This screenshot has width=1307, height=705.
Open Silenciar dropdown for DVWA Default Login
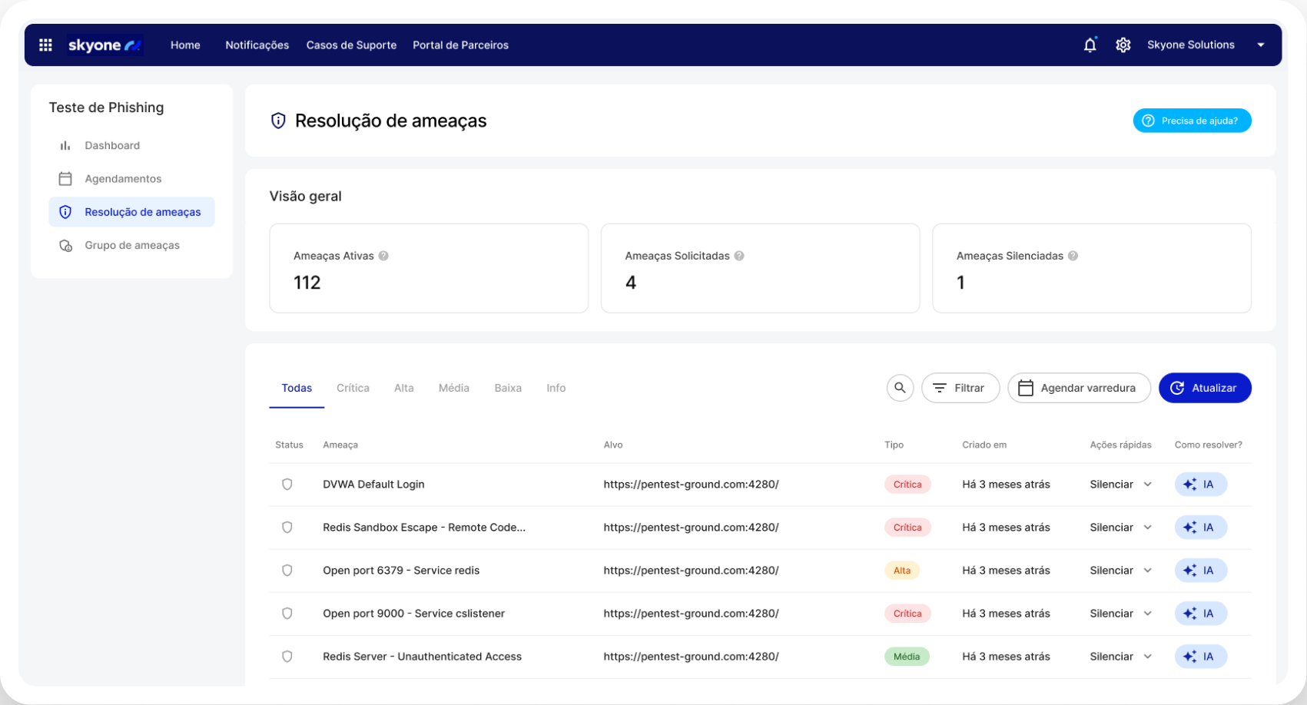pyautogui.click(x=1147, y=485)
